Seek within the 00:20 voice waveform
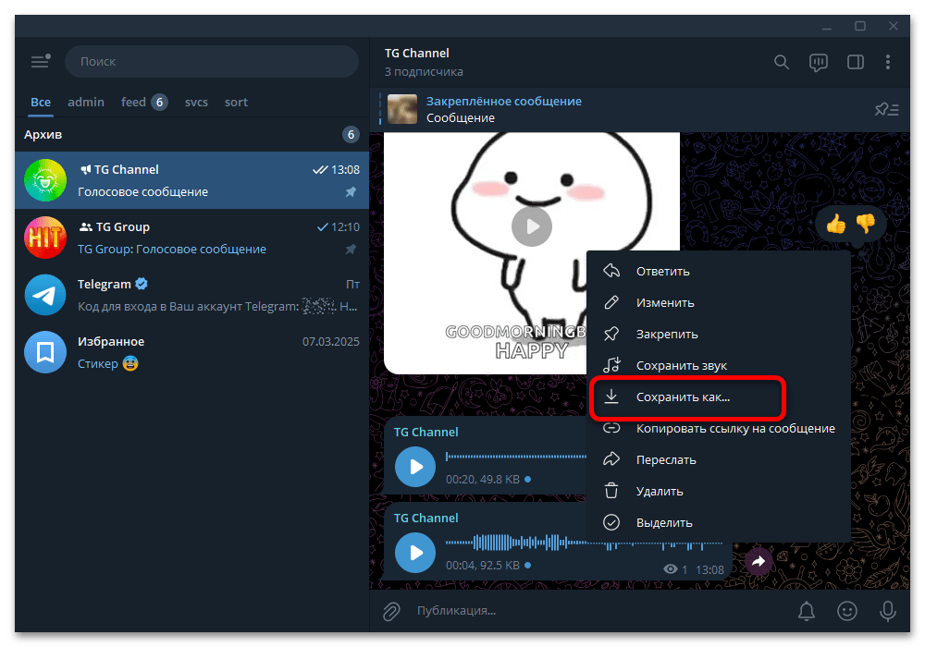The image size is (925, 647). coord(517,456)
